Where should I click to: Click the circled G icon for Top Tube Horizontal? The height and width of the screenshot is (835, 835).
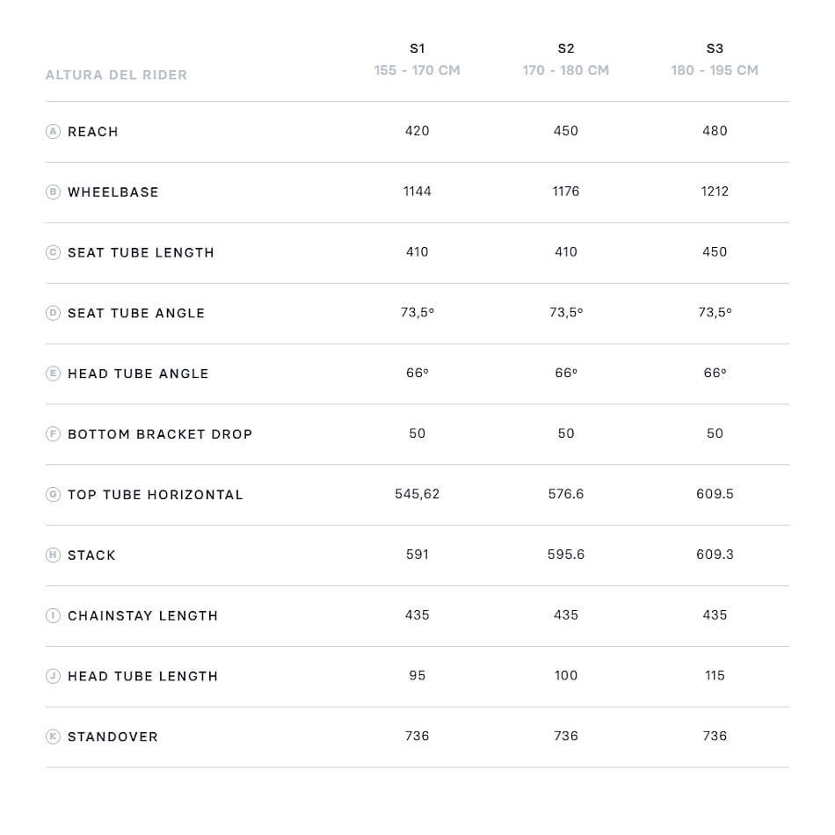pos(53,495)
